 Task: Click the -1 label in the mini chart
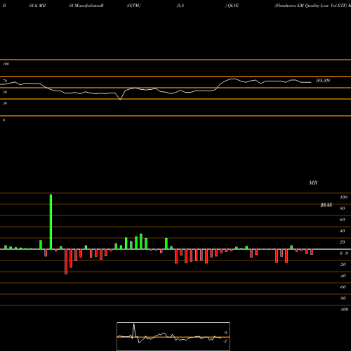click(x=225, y=341)
